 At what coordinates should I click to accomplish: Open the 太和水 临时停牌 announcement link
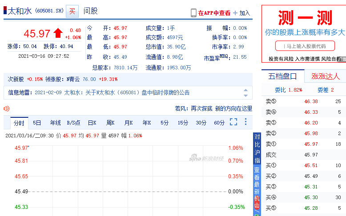click(127, 92)
